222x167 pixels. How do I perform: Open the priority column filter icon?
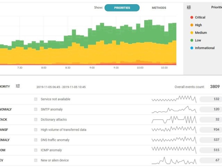(18, 86)
